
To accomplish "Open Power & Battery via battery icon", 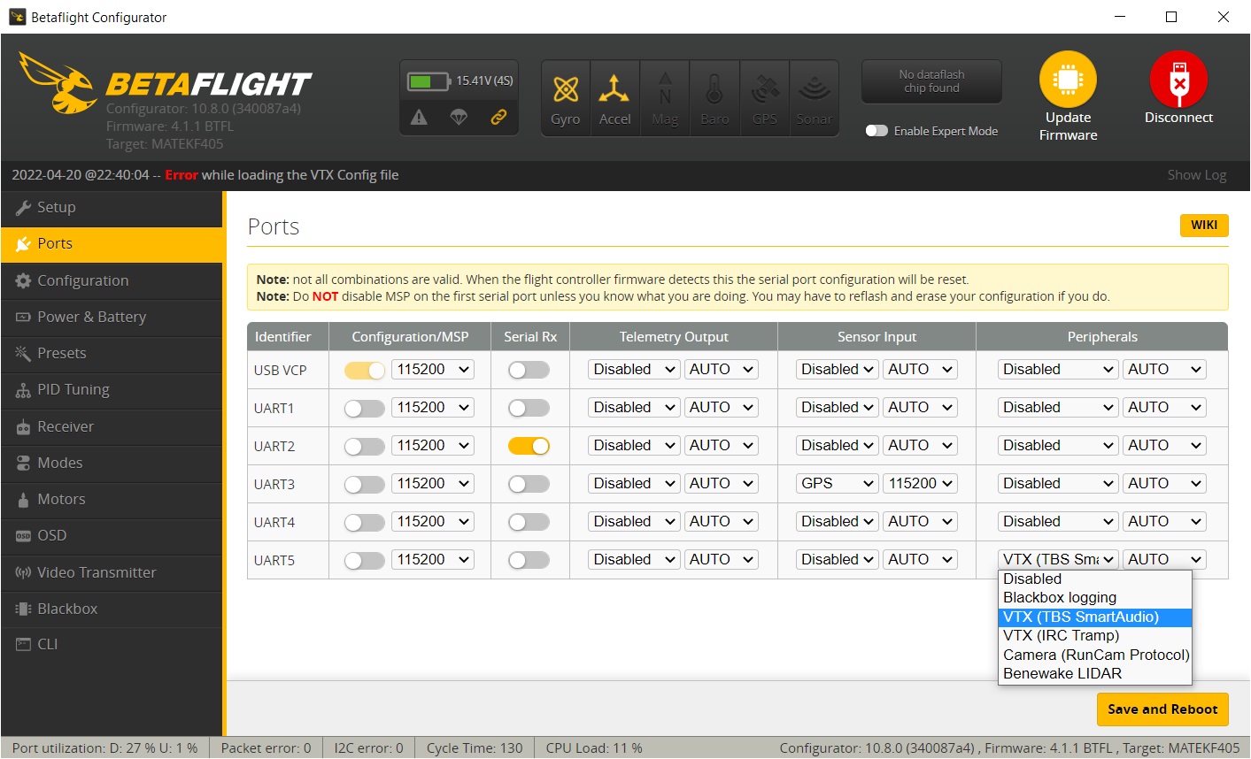I will pos(24,317).
